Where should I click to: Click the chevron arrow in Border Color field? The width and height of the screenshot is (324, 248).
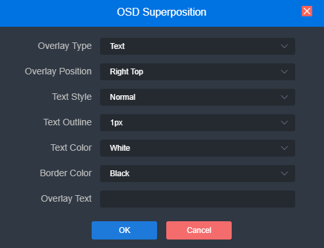click(284, 174)
